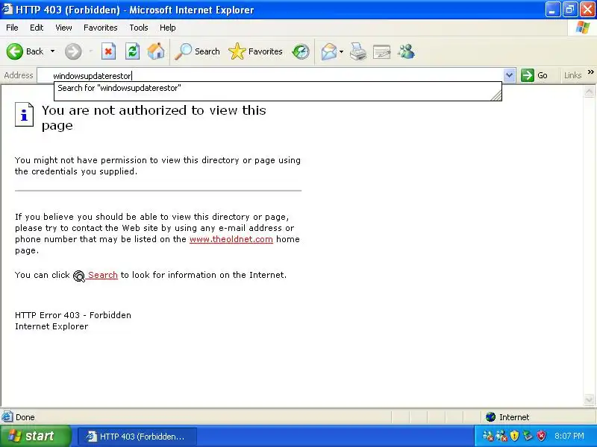Viewport: 597px width, 447px height.
Task: Open the View menu
Action: click(x=63, y=28)
